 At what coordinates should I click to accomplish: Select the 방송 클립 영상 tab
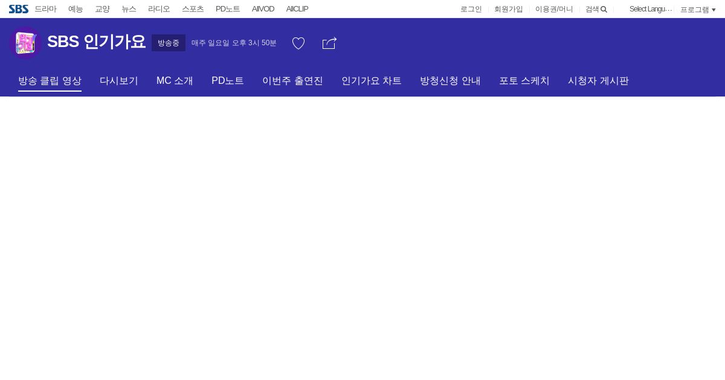(x=50, y=81)
